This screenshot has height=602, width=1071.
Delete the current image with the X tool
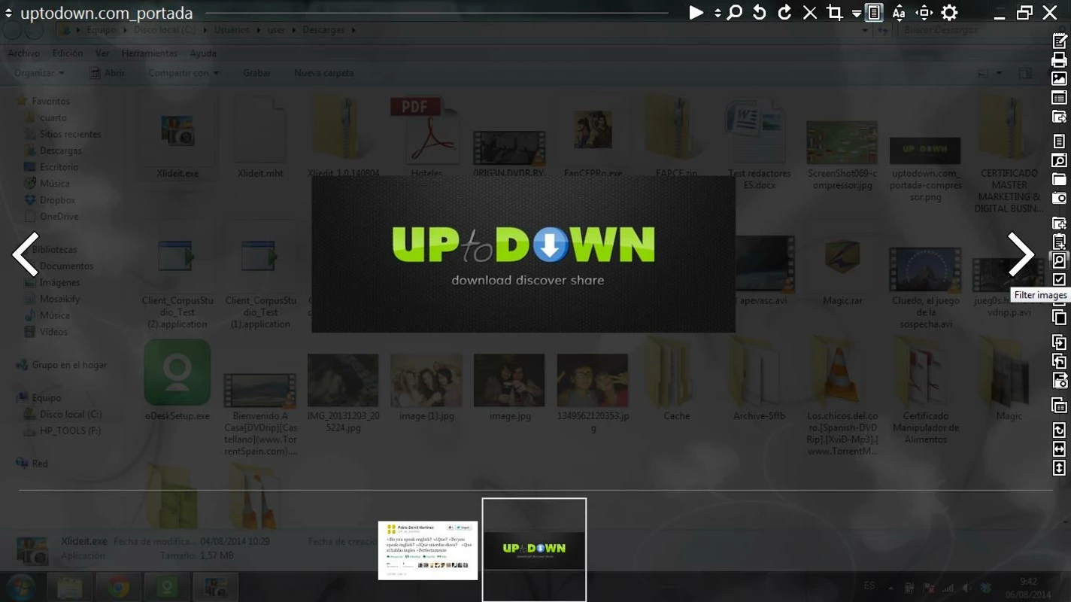point(810,13)
